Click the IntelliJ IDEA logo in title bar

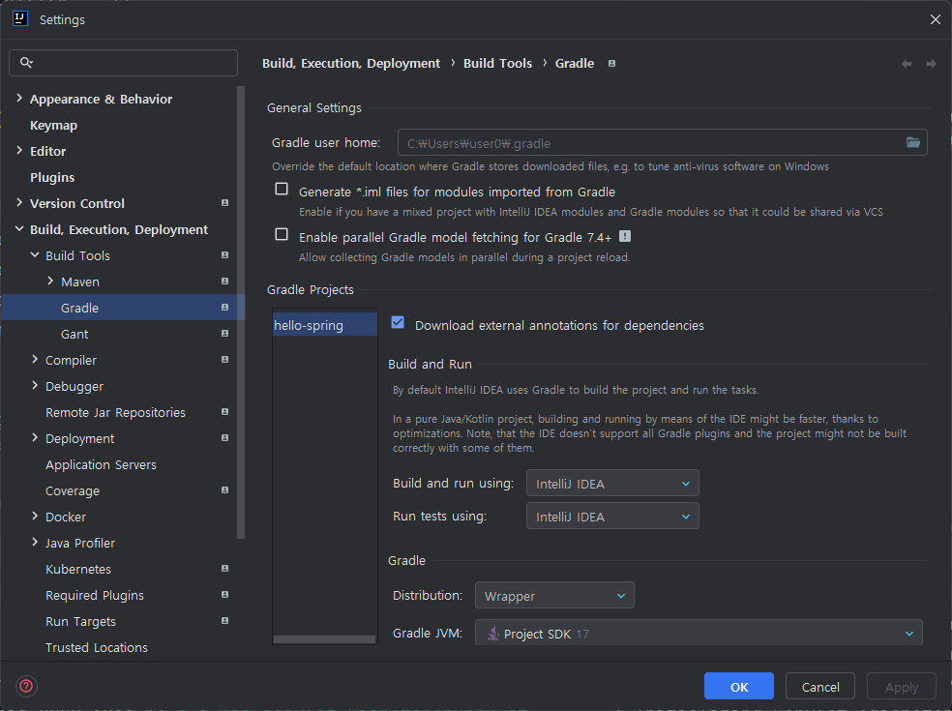tap(20, 18)
